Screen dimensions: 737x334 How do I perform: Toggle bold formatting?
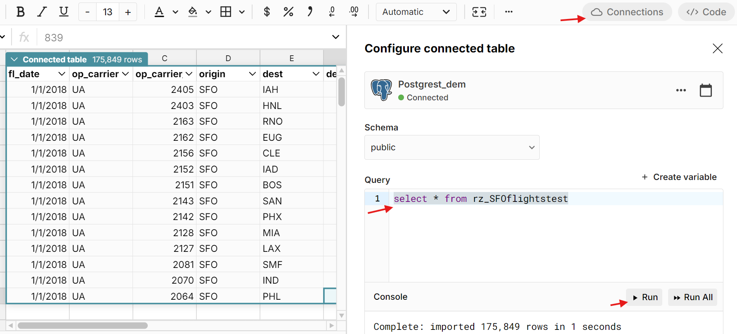pos(20,12)
